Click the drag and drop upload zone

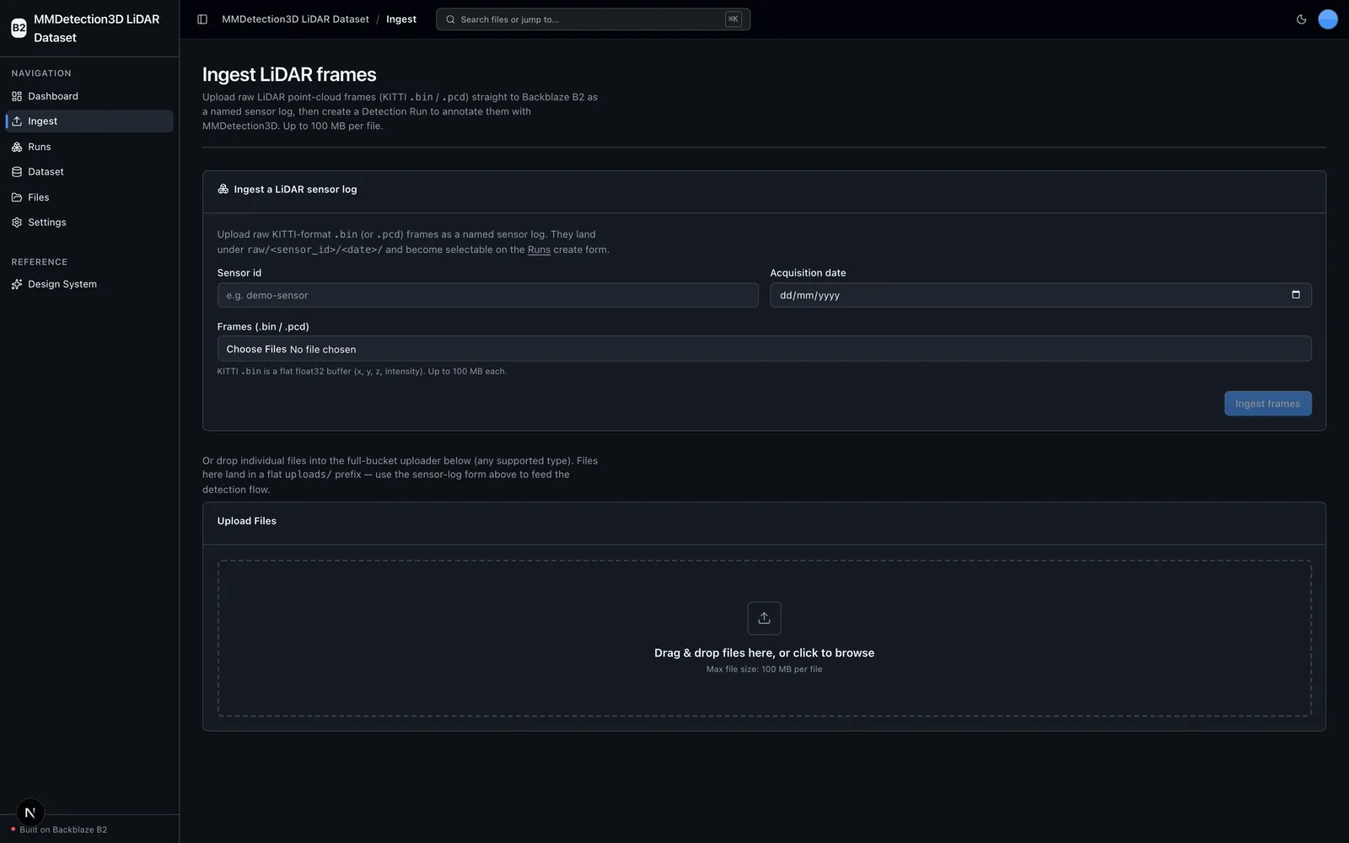pos(764,638)
